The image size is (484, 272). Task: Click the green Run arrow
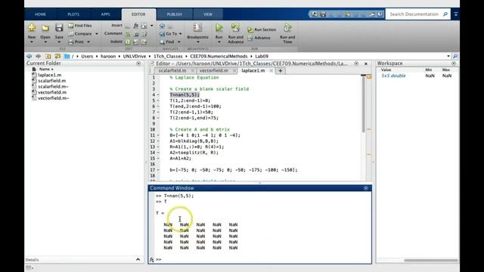219,28
